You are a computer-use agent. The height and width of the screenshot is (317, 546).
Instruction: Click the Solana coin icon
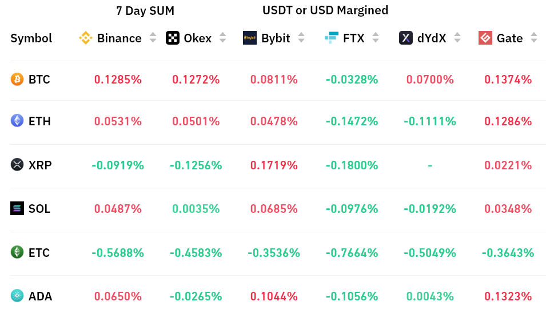(x=17, y=208)
